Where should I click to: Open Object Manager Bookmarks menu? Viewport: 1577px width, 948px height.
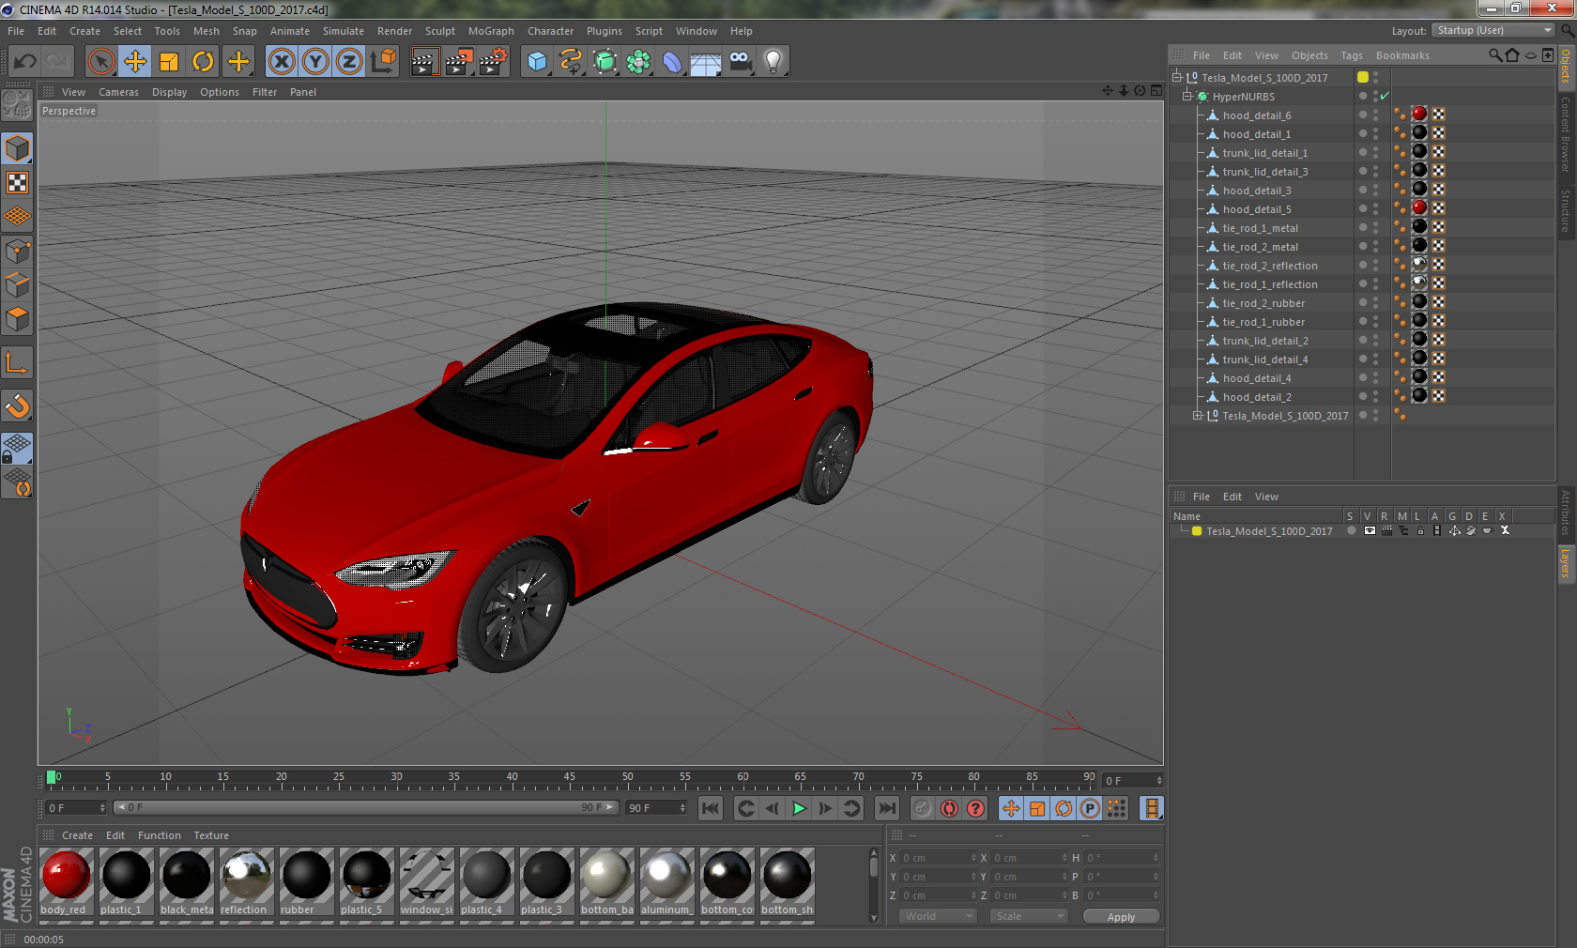point(1402,55)
